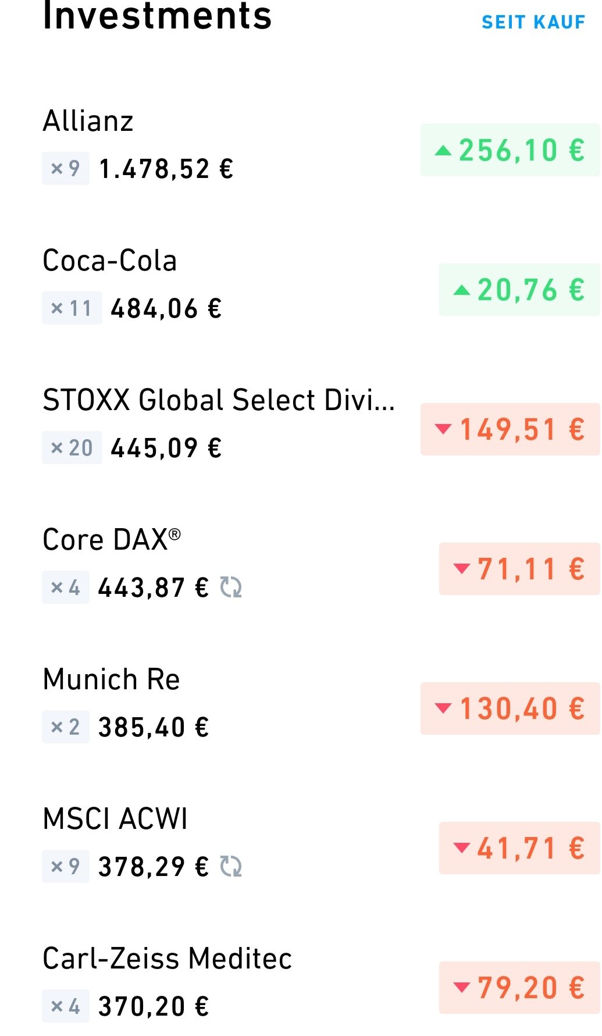The height and width of the screenshot is (1036, 602).
Task: Tap Allianz gain badge 256,10 €
Action: (510, 150)
